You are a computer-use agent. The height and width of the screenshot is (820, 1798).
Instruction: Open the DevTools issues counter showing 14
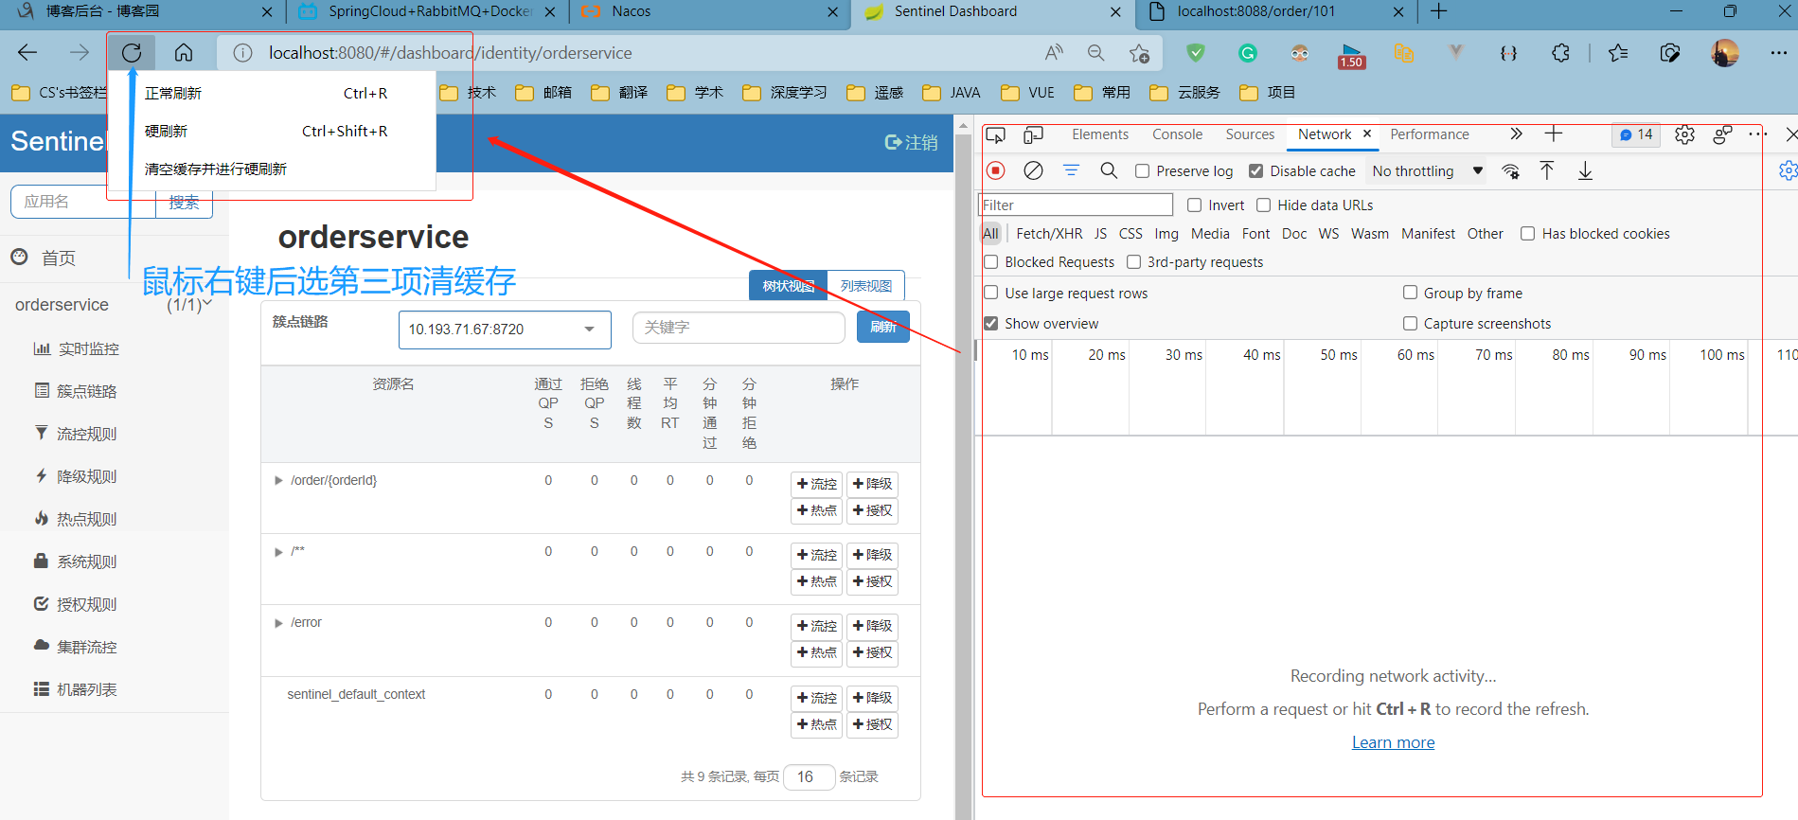point(1636,134)
